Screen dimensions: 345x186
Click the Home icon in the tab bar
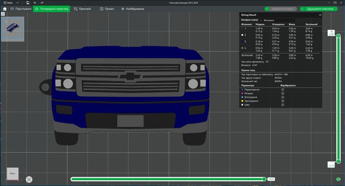(5, 9)
